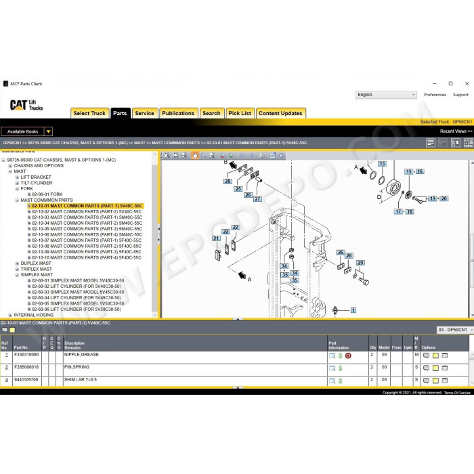The width and height of the screenshot is (474, 474).
Task: Switch to the Search tab
Action: (211, 113)
